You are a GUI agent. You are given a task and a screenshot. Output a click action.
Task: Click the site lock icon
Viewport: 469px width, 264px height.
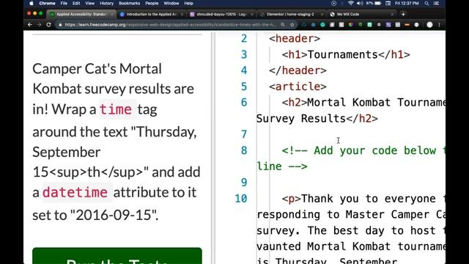tap(60, 25)
